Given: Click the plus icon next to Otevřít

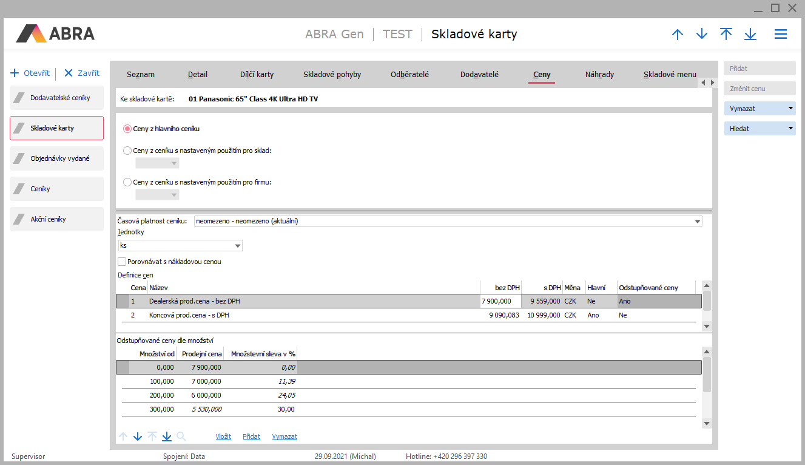Looking at the screenshot, I should click(15, 73).
